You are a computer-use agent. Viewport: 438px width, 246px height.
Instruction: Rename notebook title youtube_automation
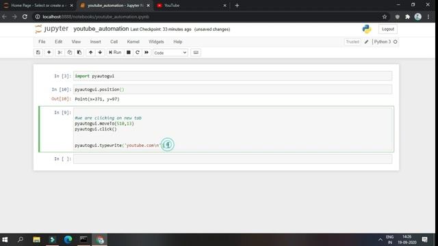point(101,29)
